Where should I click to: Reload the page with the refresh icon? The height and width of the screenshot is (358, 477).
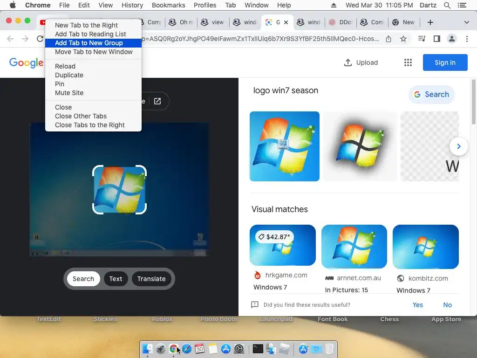click(40, 39)
